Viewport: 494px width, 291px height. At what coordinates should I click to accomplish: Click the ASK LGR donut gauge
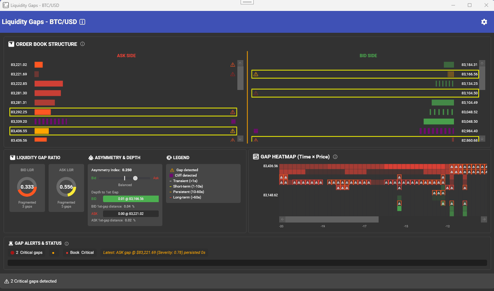click(x=66, y=187)
